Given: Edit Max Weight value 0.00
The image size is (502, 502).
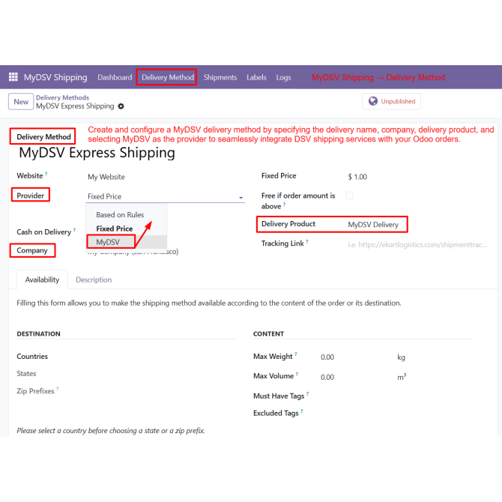Looking at the screenshot, I should coord(327,357).
